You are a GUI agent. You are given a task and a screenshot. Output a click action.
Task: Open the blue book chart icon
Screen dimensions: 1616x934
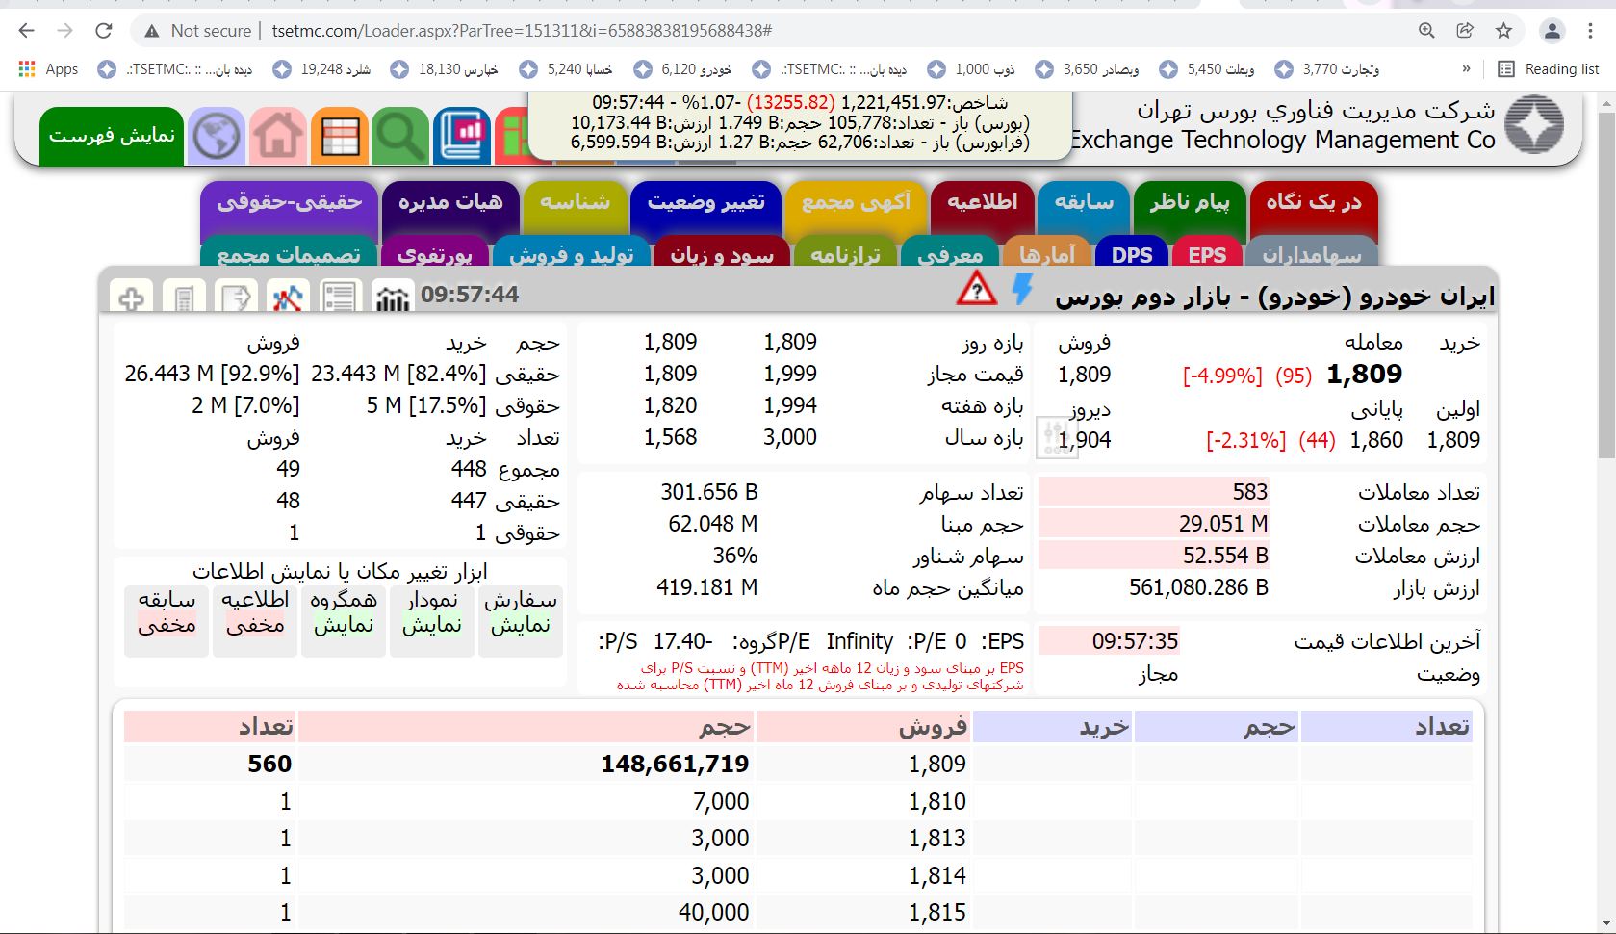[x=462, y=136]
